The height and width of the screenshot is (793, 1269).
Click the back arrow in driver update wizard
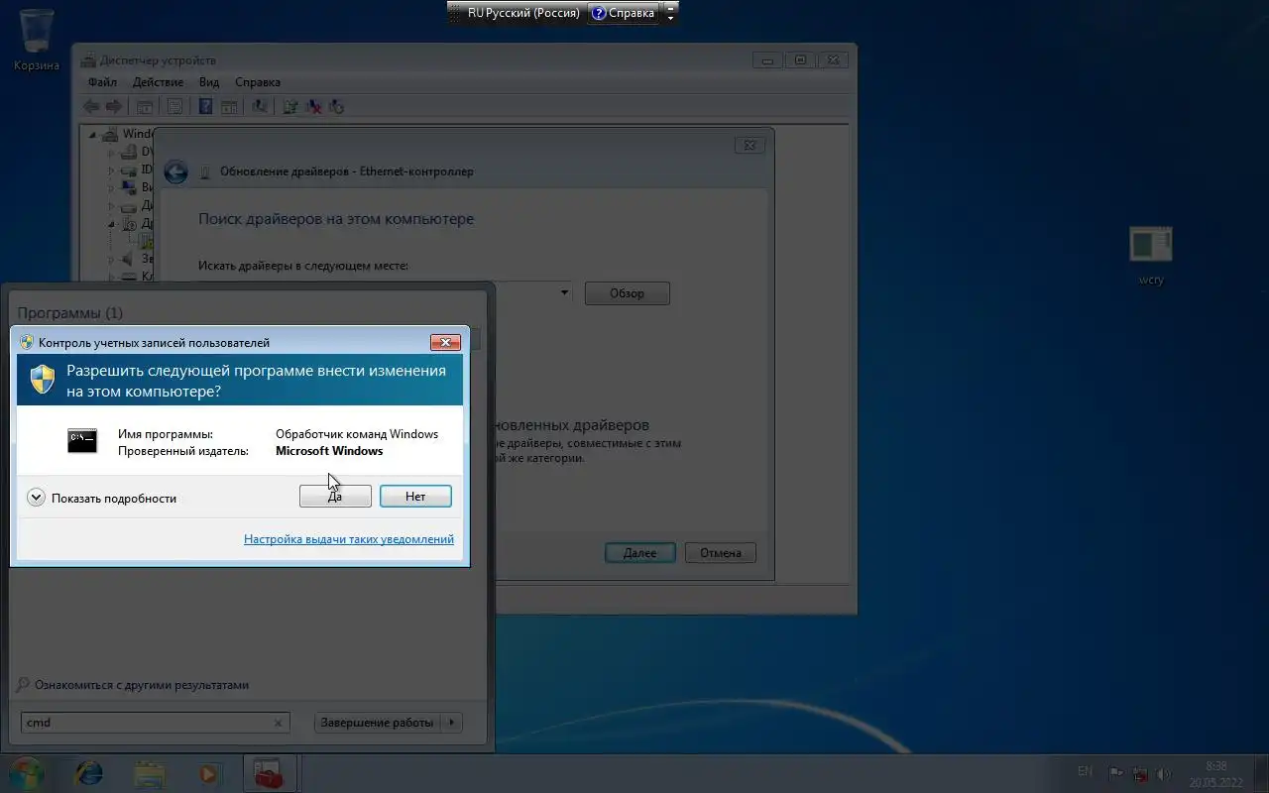[176, 172]
